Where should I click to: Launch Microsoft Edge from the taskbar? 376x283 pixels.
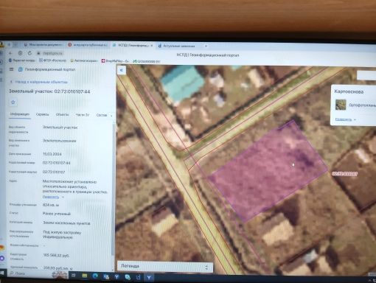(x=95, y=276)
